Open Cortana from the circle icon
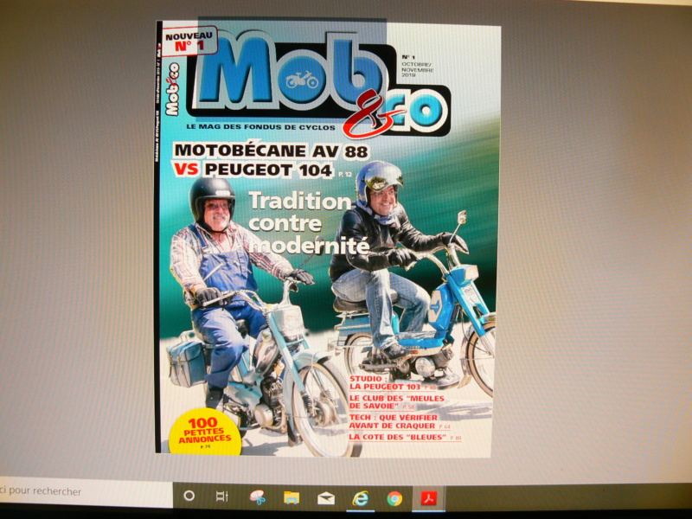 189,496
